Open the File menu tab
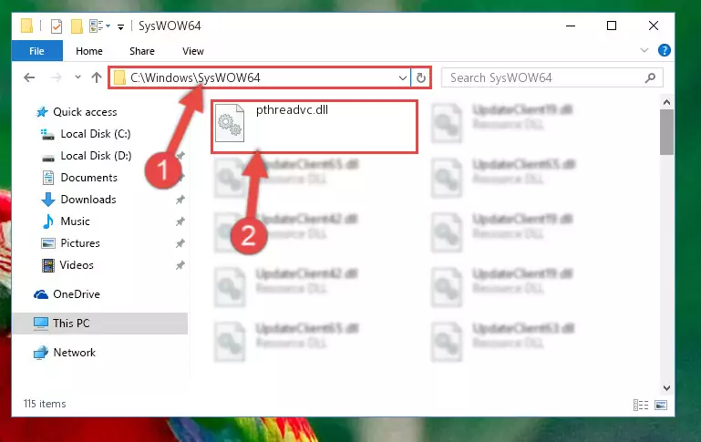Image resolution: width=701 pixels, height=442 pixels. 36,51
